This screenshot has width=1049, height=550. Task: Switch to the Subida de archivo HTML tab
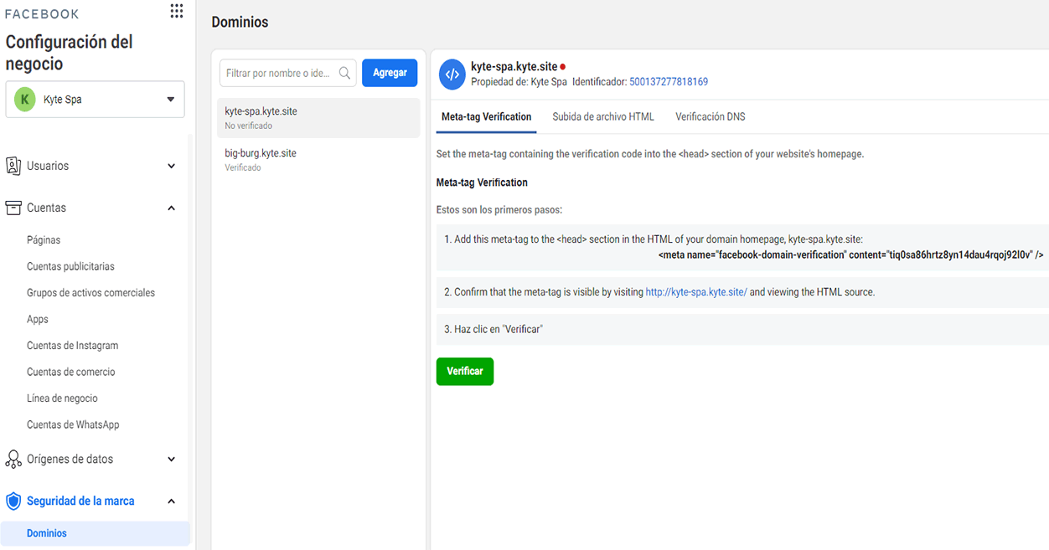click(x=603, y=116)
